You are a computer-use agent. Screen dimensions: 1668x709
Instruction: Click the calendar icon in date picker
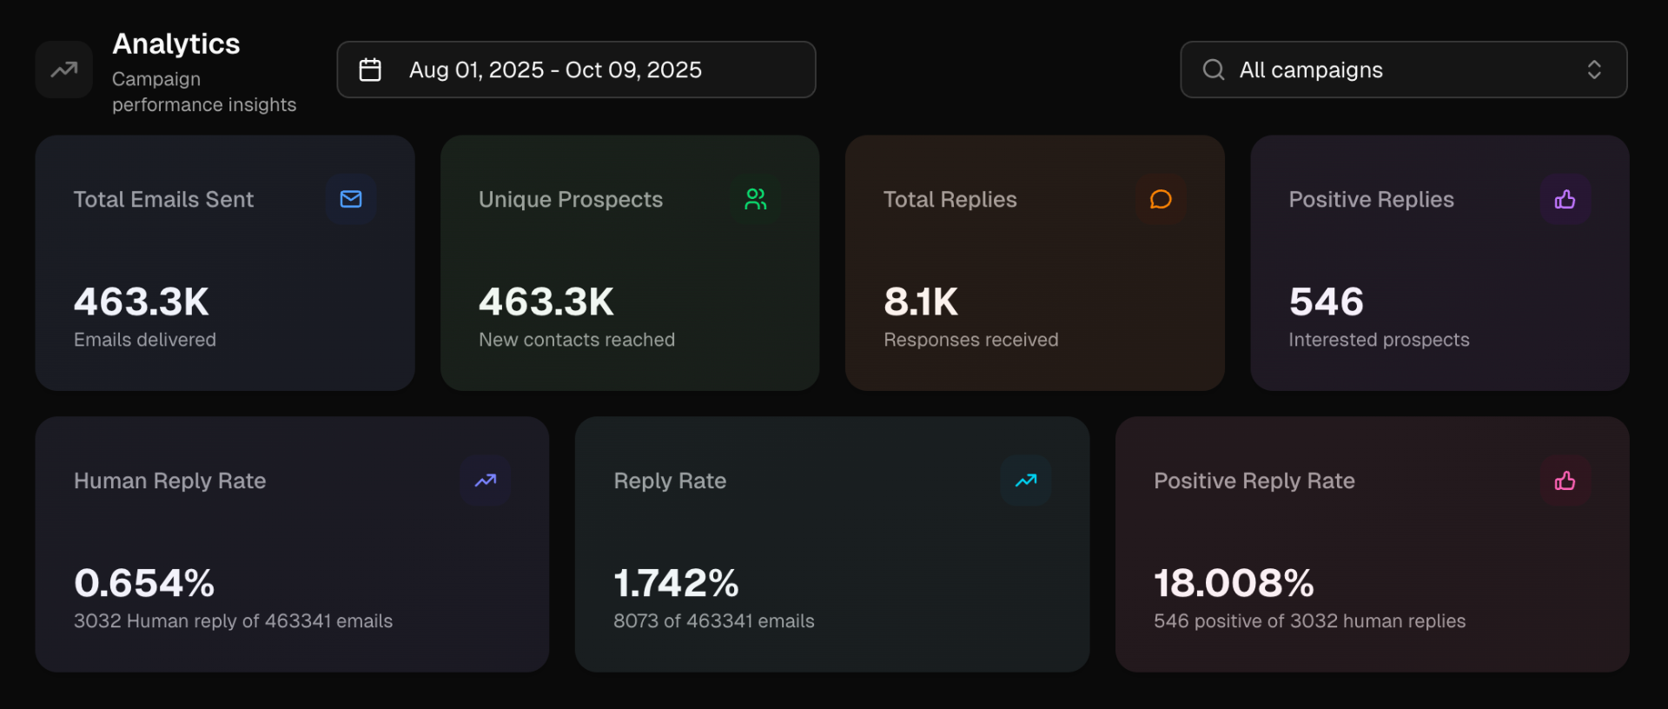(x=370, y=70)
